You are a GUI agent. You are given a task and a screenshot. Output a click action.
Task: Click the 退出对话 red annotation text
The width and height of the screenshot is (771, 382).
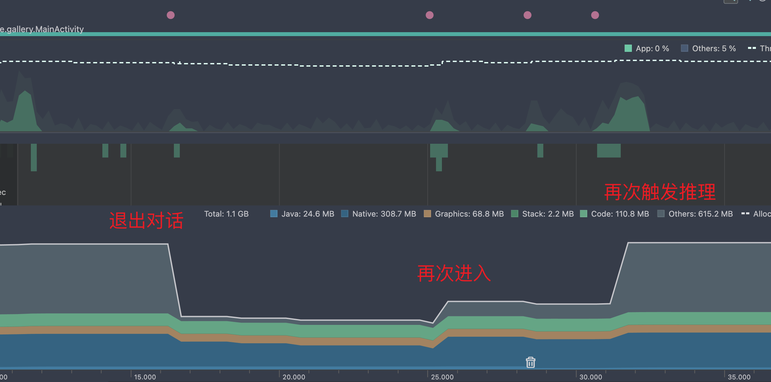pos(146,221)
